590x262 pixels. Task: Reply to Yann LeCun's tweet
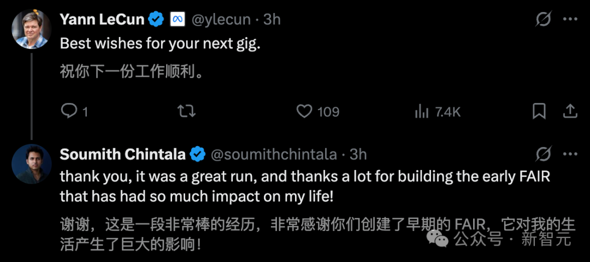(69, 111)
